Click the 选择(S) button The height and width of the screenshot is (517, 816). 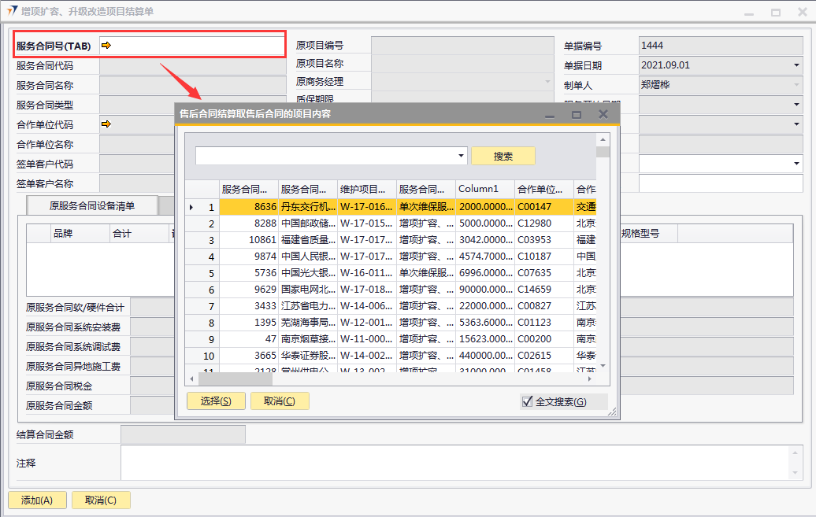216,401
